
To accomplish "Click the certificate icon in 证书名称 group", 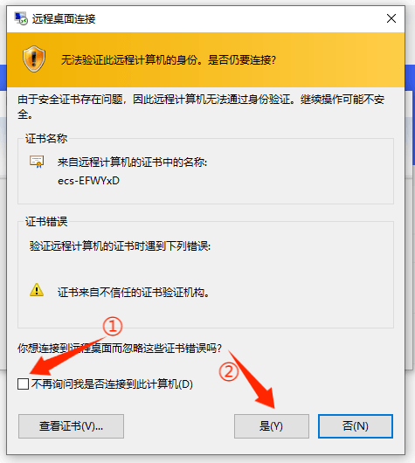I will pos(37,162).
